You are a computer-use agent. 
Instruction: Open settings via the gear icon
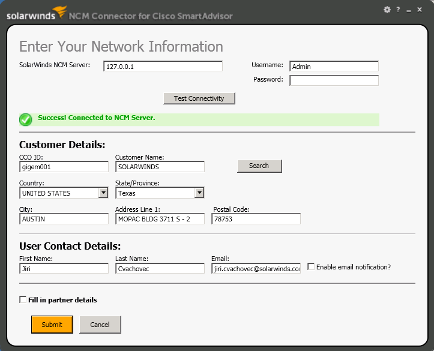(x=387, y=10)
